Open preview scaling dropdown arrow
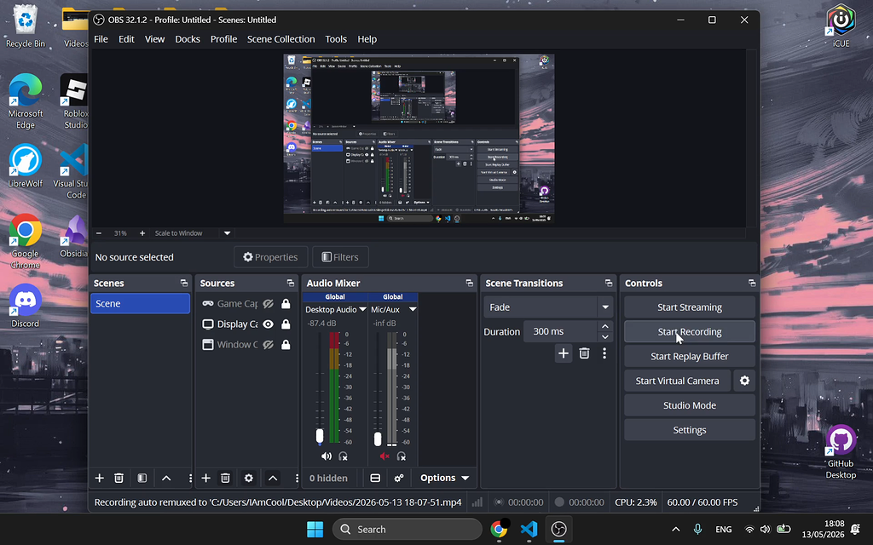Image resolution: width=873 pixels, height=545 pixels. click(x=227, y=233)
